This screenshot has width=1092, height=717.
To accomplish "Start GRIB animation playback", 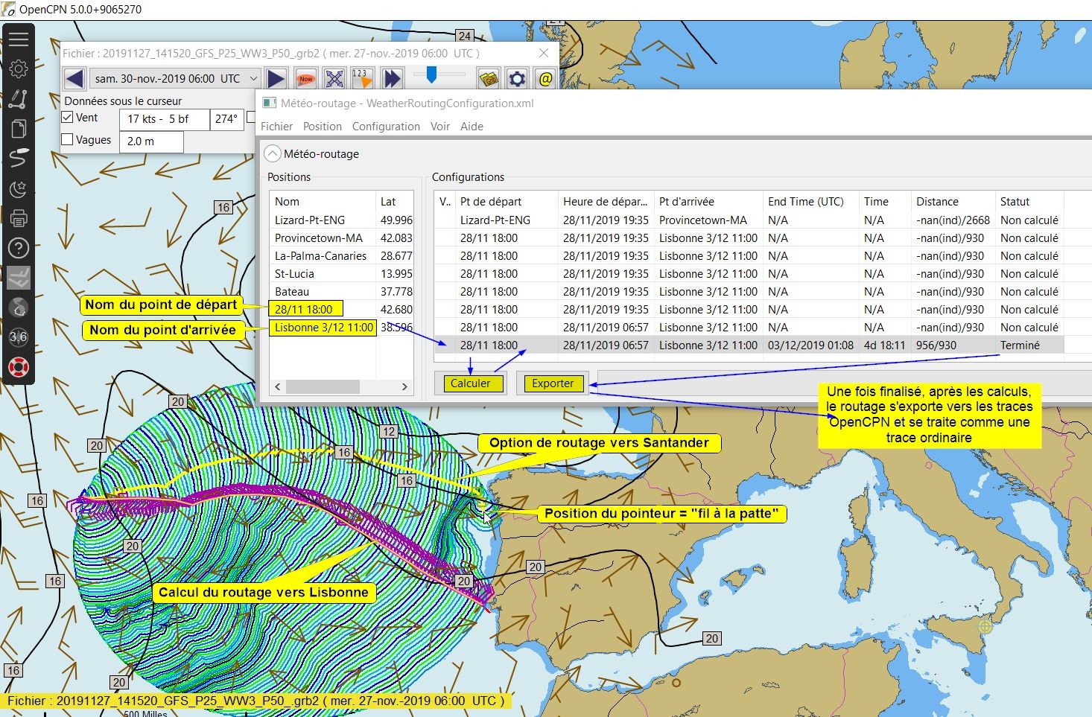I will coord(392,78).
